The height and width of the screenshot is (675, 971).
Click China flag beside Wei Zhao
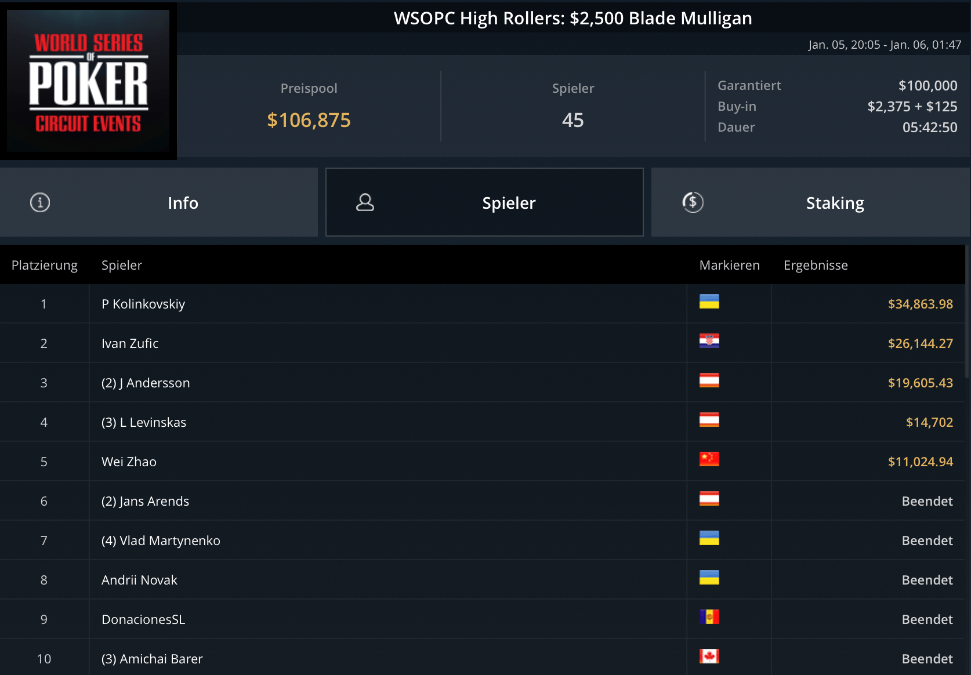coord(709,459)
